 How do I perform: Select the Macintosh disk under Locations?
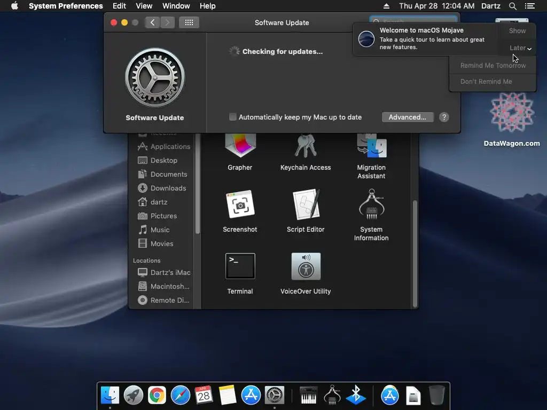coord(164,286)
